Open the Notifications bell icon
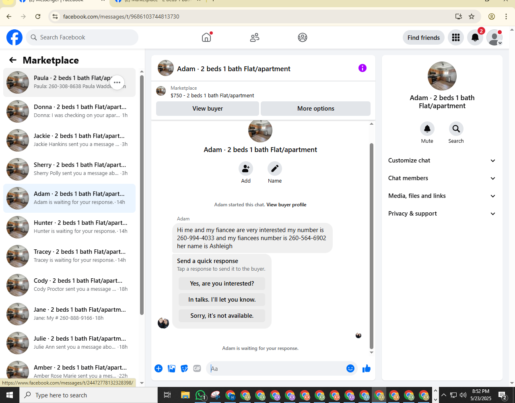This screenshot has width=515, height=403. pos(475,37)
